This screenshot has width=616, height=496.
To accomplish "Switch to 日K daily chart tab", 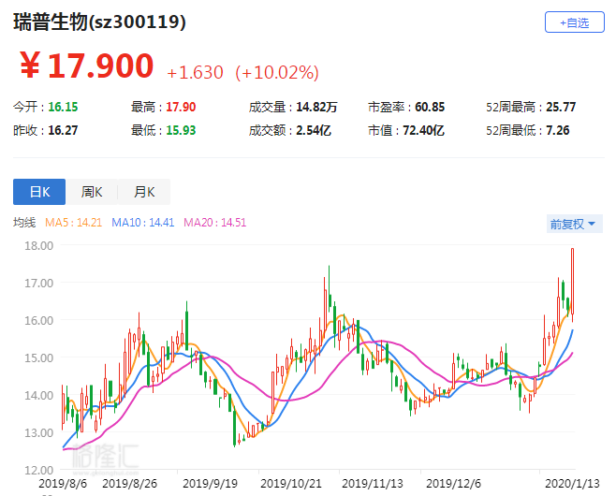I will (x=39, y=192).
